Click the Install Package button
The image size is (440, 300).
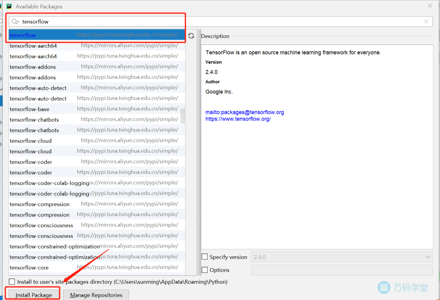33,295
